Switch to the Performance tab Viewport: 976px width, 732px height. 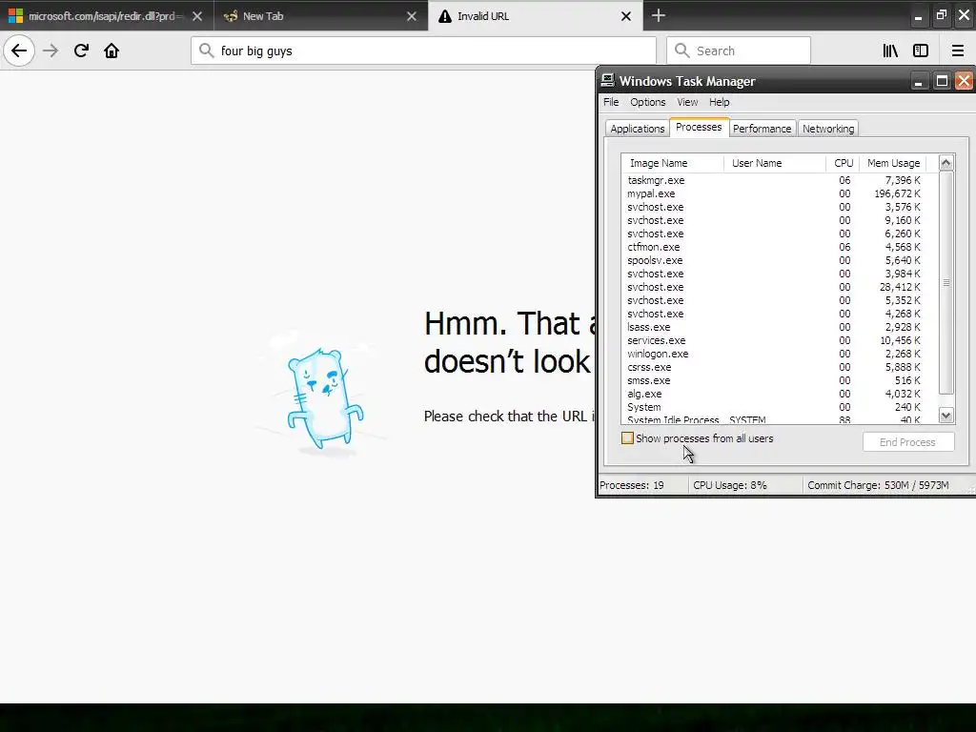coord(762,129)
